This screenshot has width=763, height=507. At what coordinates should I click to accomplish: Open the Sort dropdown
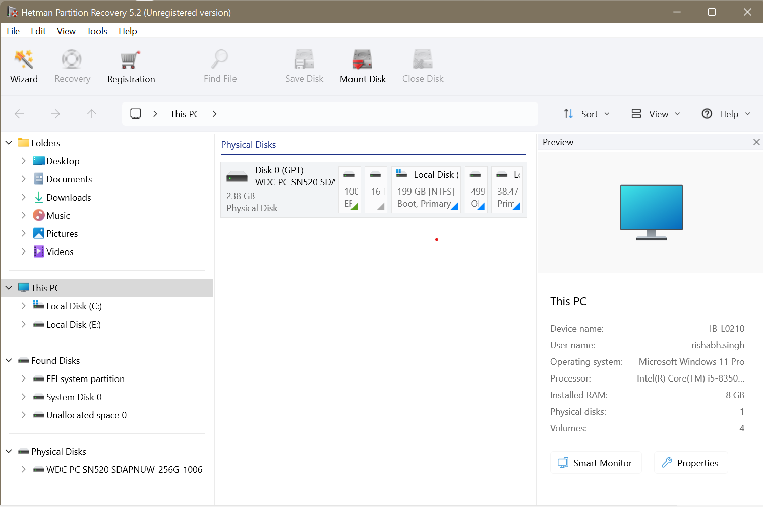586,114
